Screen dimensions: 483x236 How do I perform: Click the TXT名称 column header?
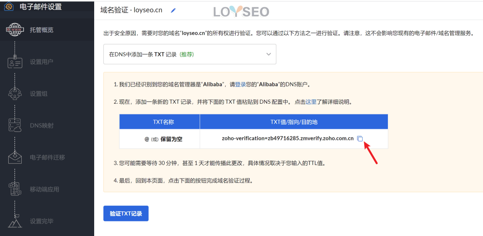click(x=159, y=122)
